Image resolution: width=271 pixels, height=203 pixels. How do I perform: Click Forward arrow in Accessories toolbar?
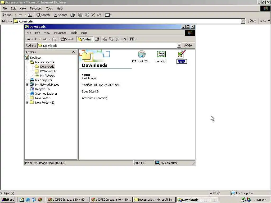pyautogui.click(x=20, y=15)
